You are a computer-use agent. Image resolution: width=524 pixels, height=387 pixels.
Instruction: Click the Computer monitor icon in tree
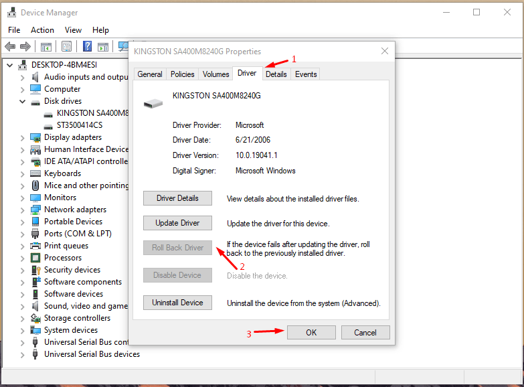35,89
